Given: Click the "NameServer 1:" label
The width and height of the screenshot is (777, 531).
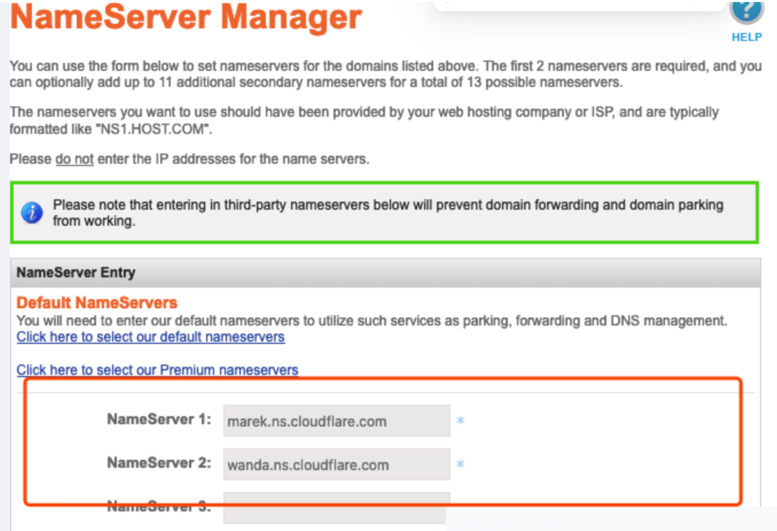Looking at the screenshot, I should point(159,419).
